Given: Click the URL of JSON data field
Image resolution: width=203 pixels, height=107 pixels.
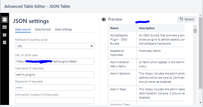Looking at the screenshot, I should coord(55,61).
